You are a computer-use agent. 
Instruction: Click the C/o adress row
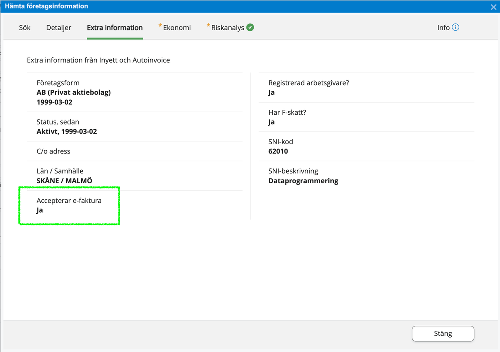tap(54, 151)
